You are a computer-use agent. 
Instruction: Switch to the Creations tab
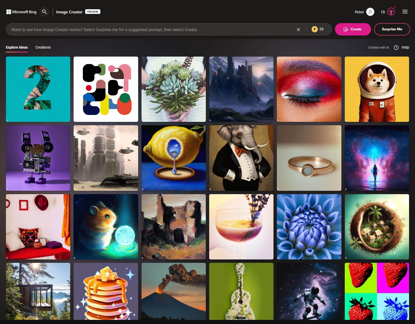[x=43, y=47]
